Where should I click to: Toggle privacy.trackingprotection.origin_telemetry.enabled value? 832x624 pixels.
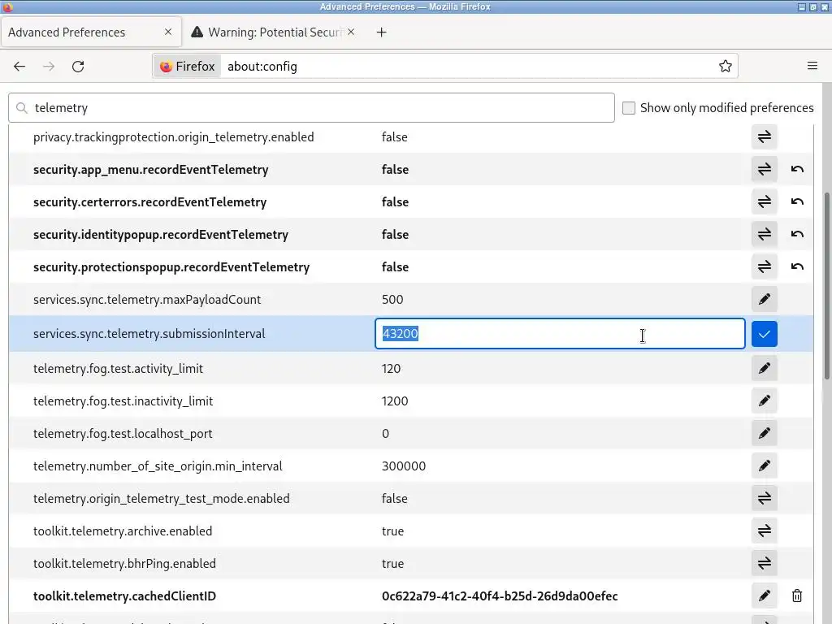click(764, 136)
